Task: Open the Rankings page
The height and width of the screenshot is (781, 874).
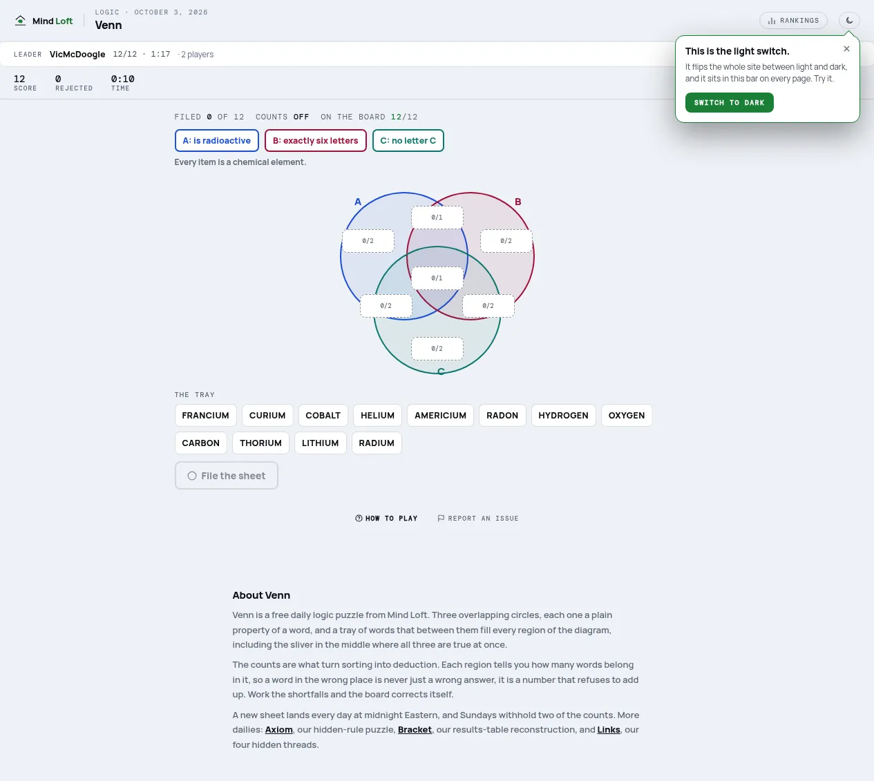Action: tap(793, 21)
